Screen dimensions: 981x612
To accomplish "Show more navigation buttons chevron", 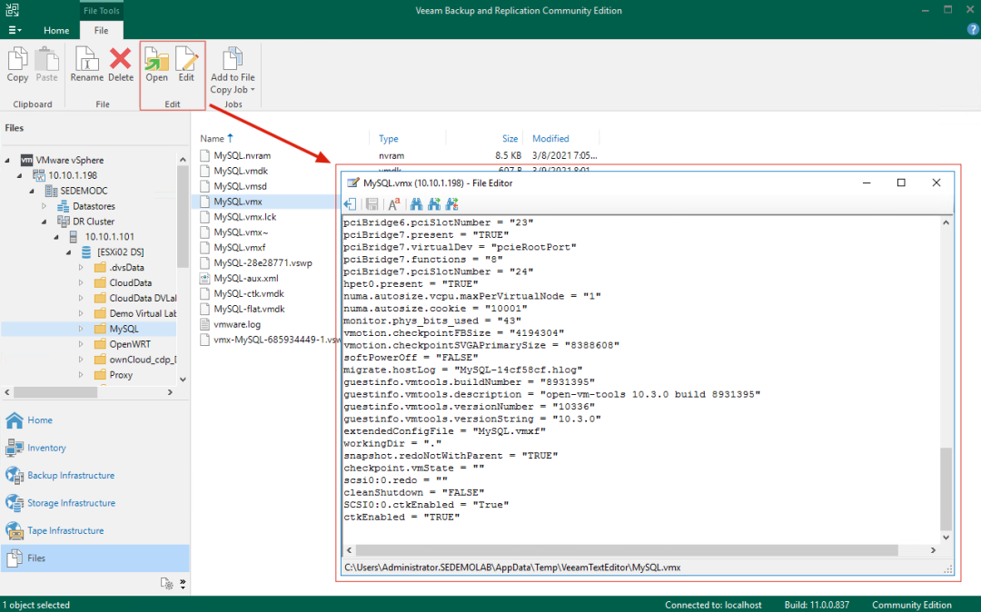I will (x=182, y=583).
